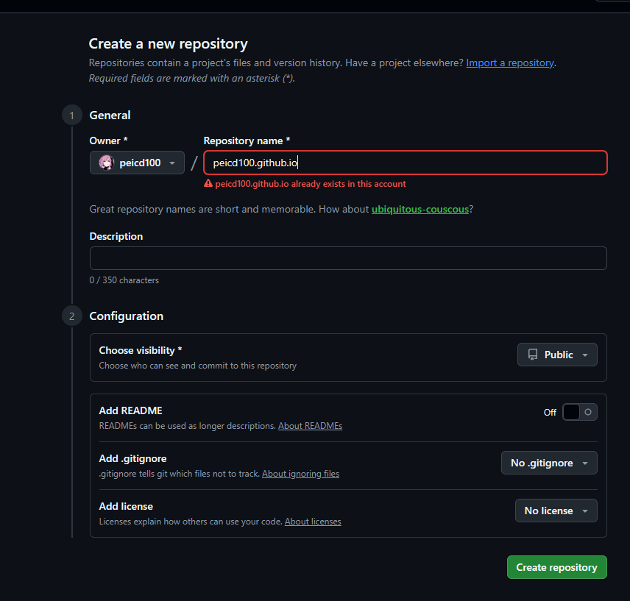
Task: Open the Owner peicd100 dropdown
Action: tap(137, 163)
